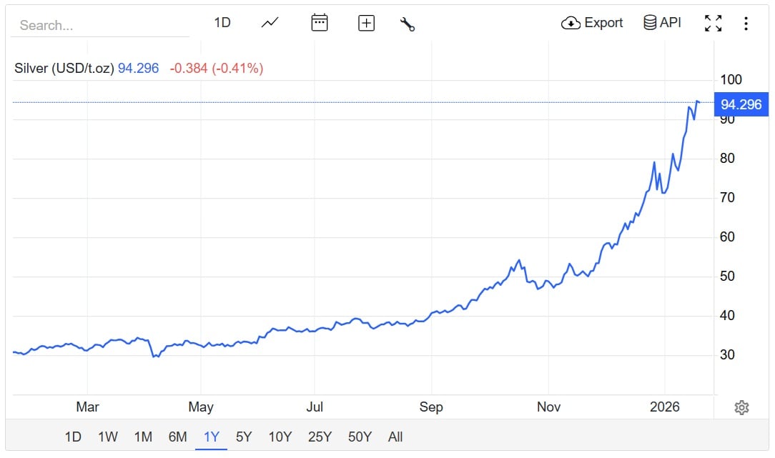The width and height of the screenshot is (775, 458).
Task: Show All historical data
Action: (395, 437)
